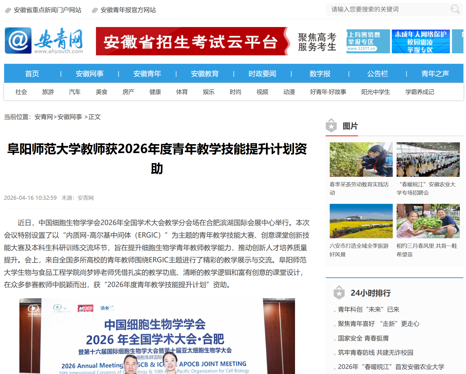
Task: Click paperclip icon beside 安徽青年报官方网站
Action: click(95, 10)
